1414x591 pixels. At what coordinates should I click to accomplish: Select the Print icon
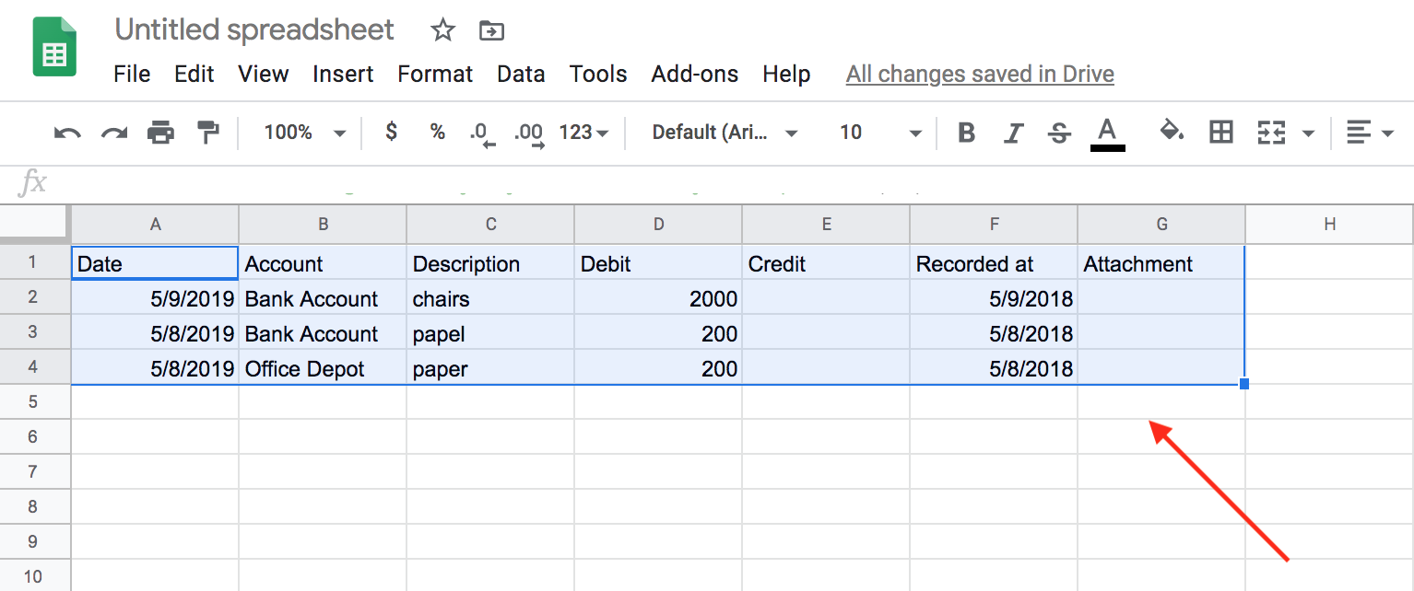[x=160, y=133]
